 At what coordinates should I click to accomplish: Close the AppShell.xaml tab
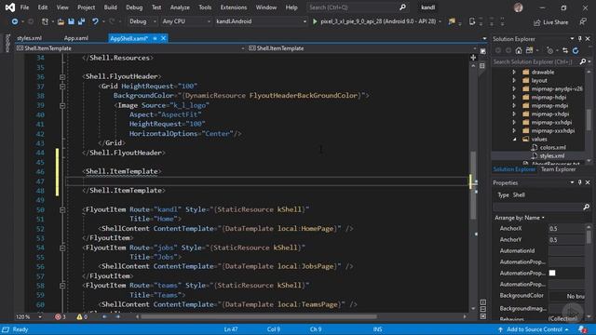coord(163,38)
